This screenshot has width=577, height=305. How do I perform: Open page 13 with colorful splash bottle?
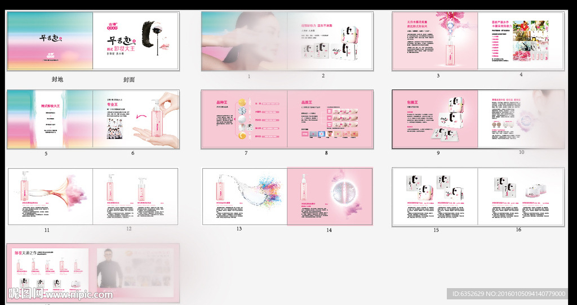pos(245,196)
